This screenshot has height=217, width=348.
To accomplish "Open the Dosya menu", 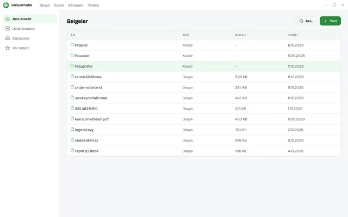I will 45,5.
